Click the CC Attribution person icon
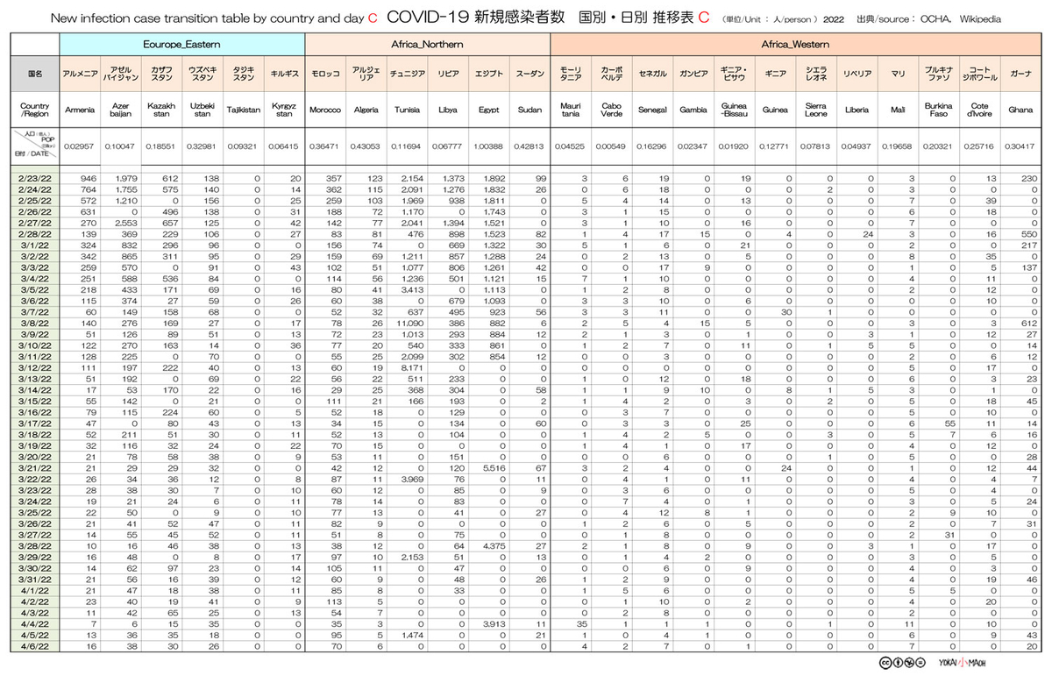This screenshot has height=676, width=1052. (x=896, y=661)
